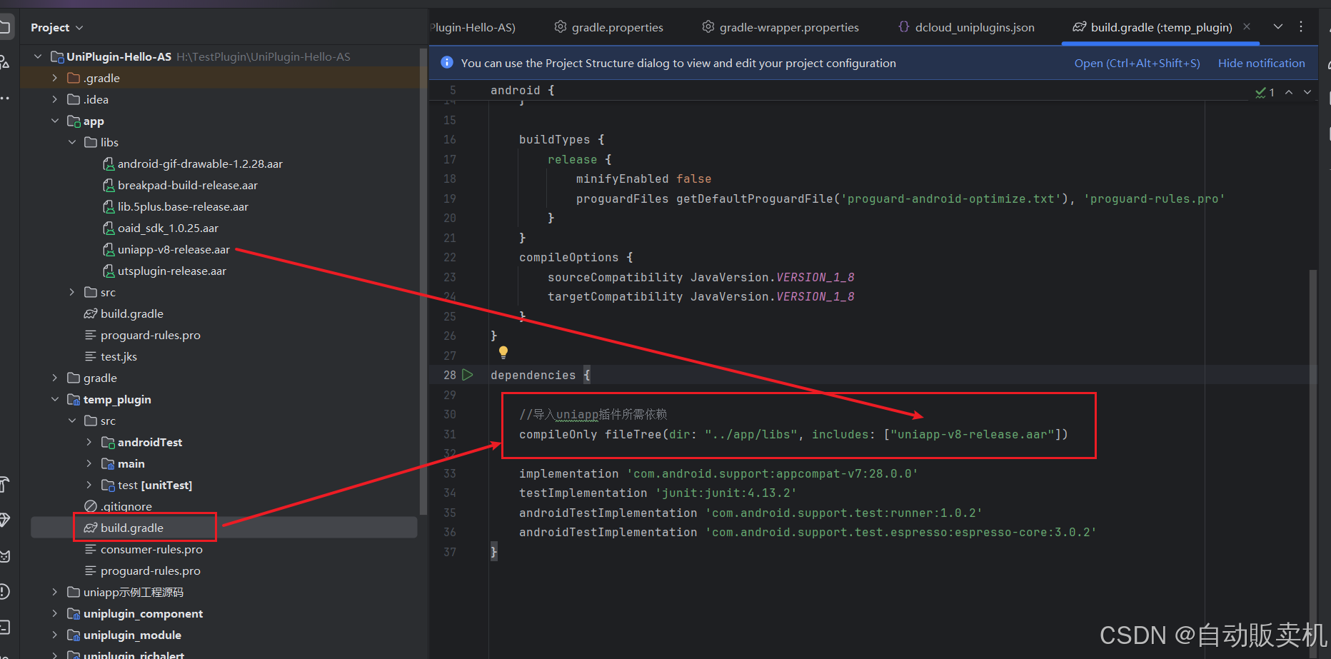This screenshot has height=659, width=1331.
Task: Switch to the gradle.properties tab
Action: (609, 27)
